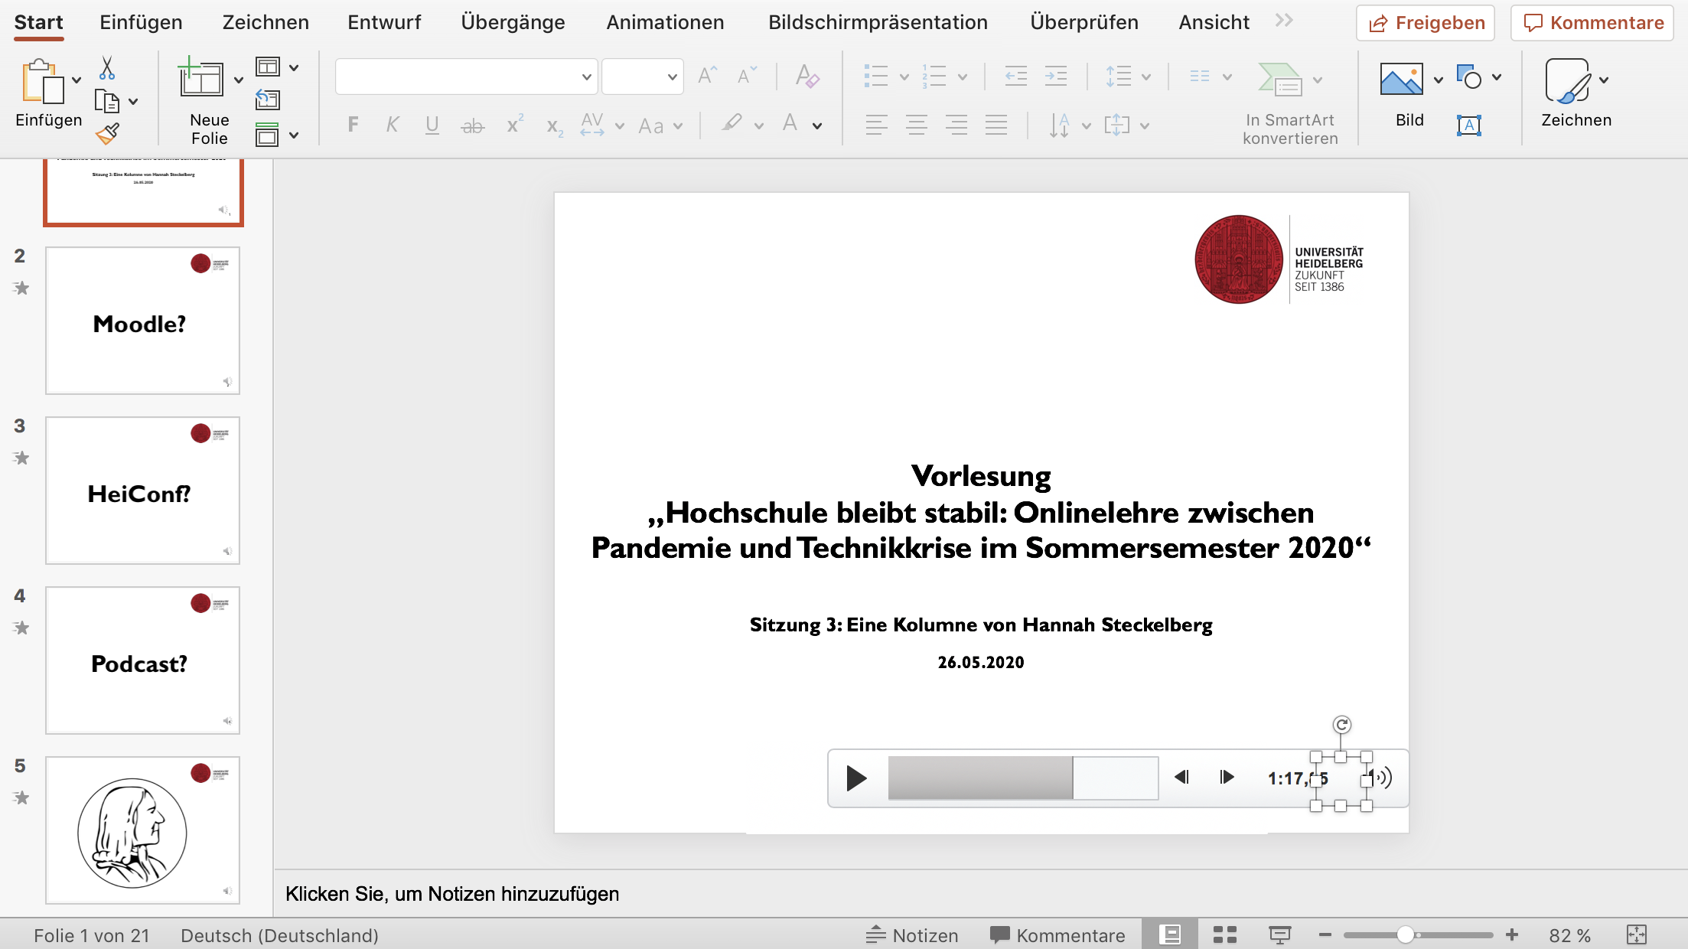Toggle the Notizen pane in status bar
This screenshot has width=1688, height=949.
[x=912, y=934]
